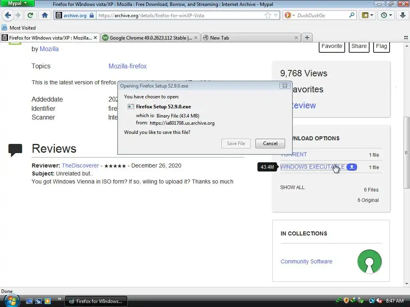
Task: Open the Community Software collection link
Action: coord(306,261)
